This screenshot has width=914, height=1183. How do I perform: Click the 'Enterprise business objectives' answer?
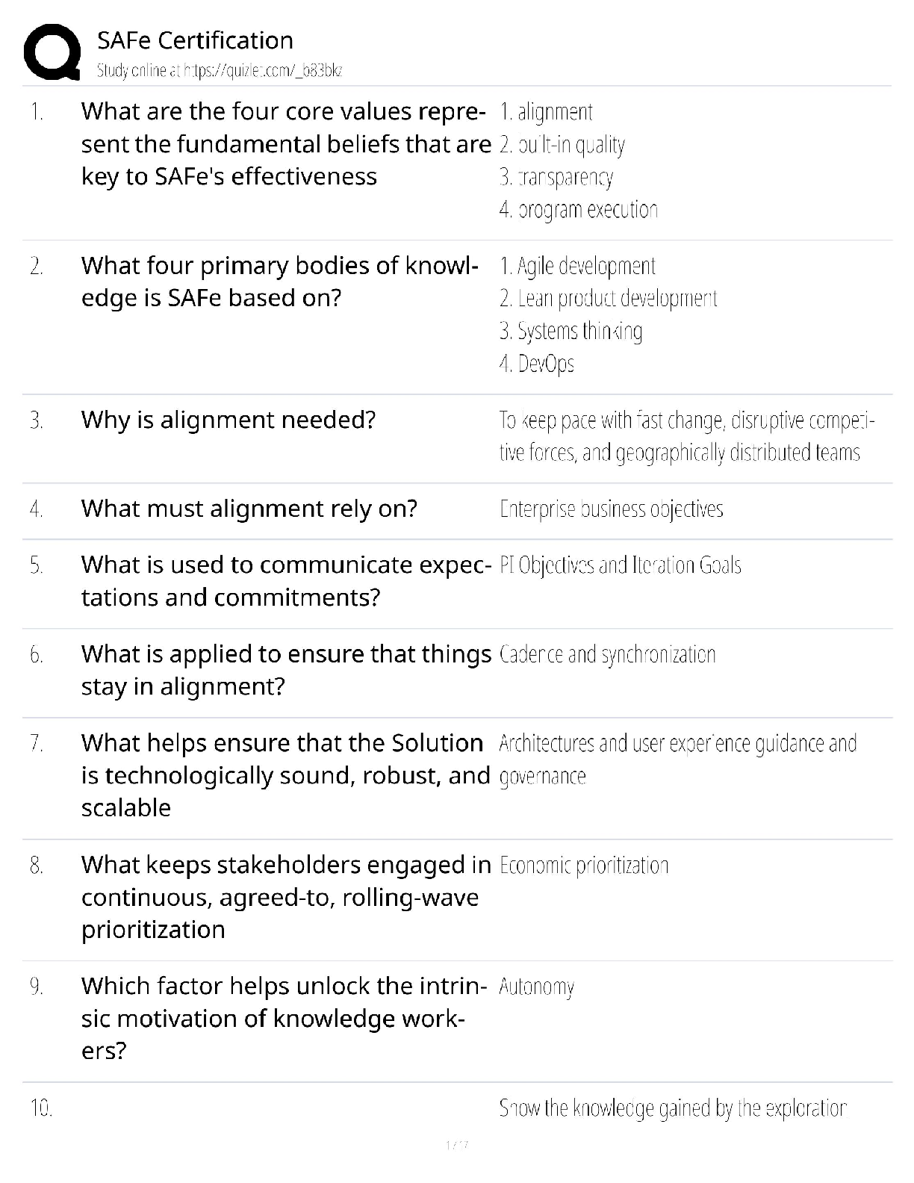(611, 509)
